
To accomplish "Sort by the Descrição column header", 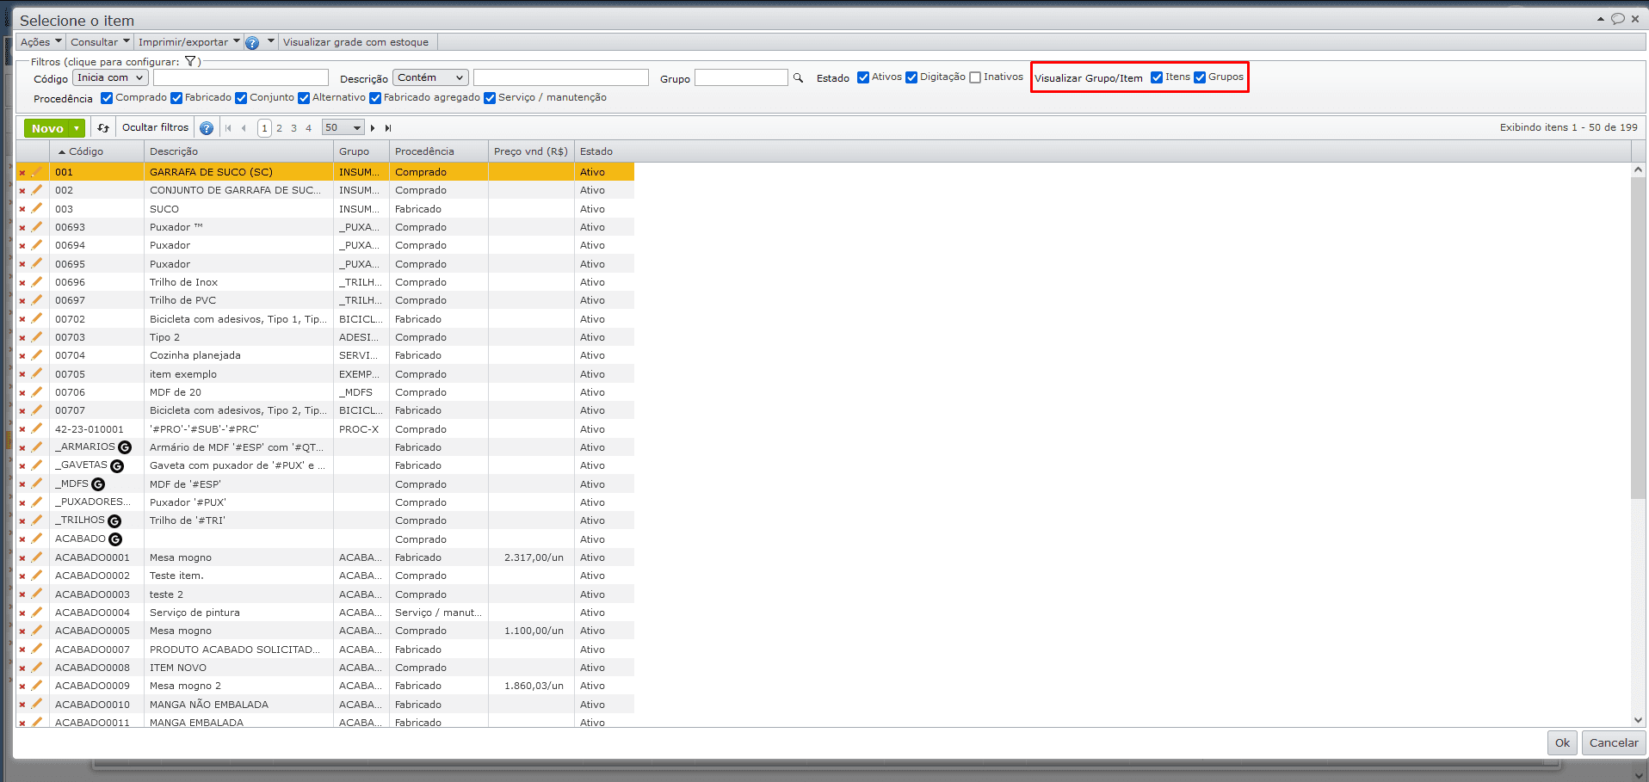I will coord(238,151).
